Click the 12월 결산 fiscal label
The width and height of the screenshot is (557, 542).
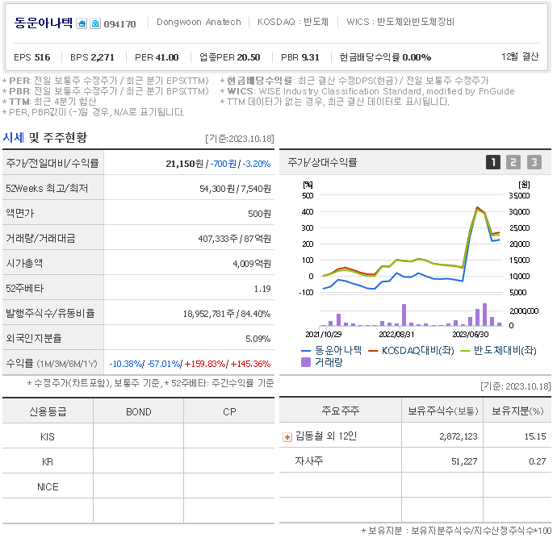tap(520, 56)
